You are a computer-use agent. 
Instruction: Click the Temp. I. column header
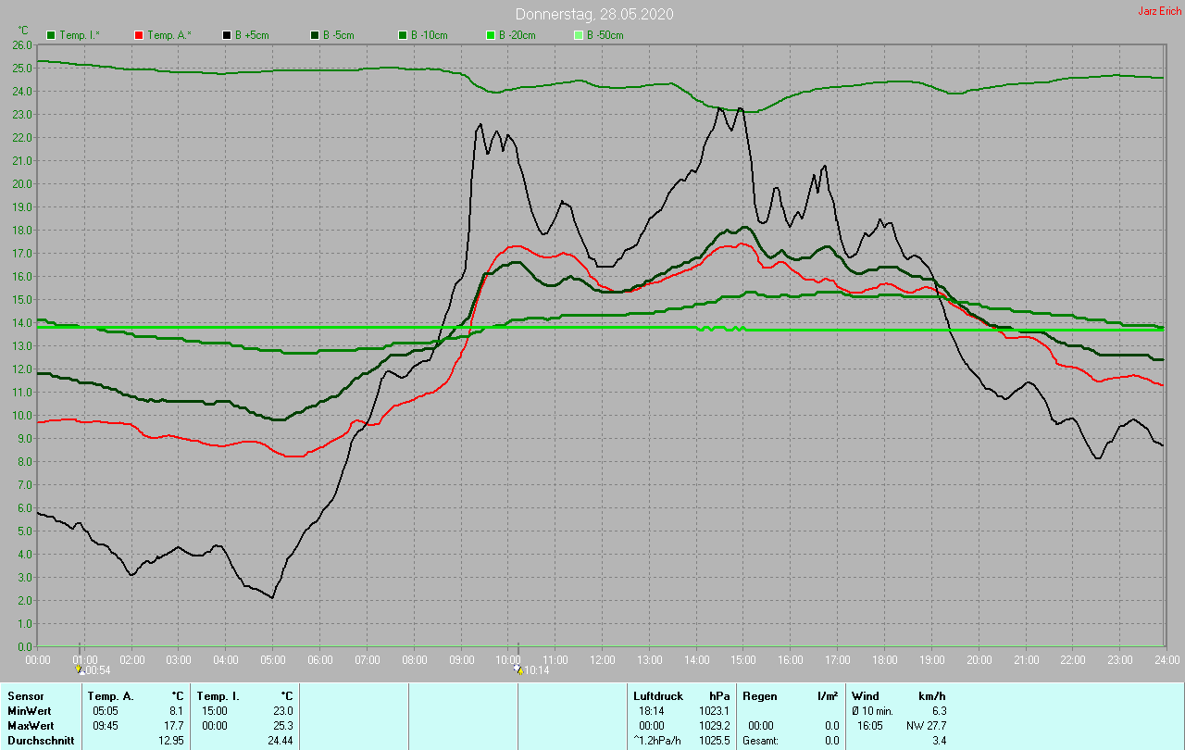218,695
